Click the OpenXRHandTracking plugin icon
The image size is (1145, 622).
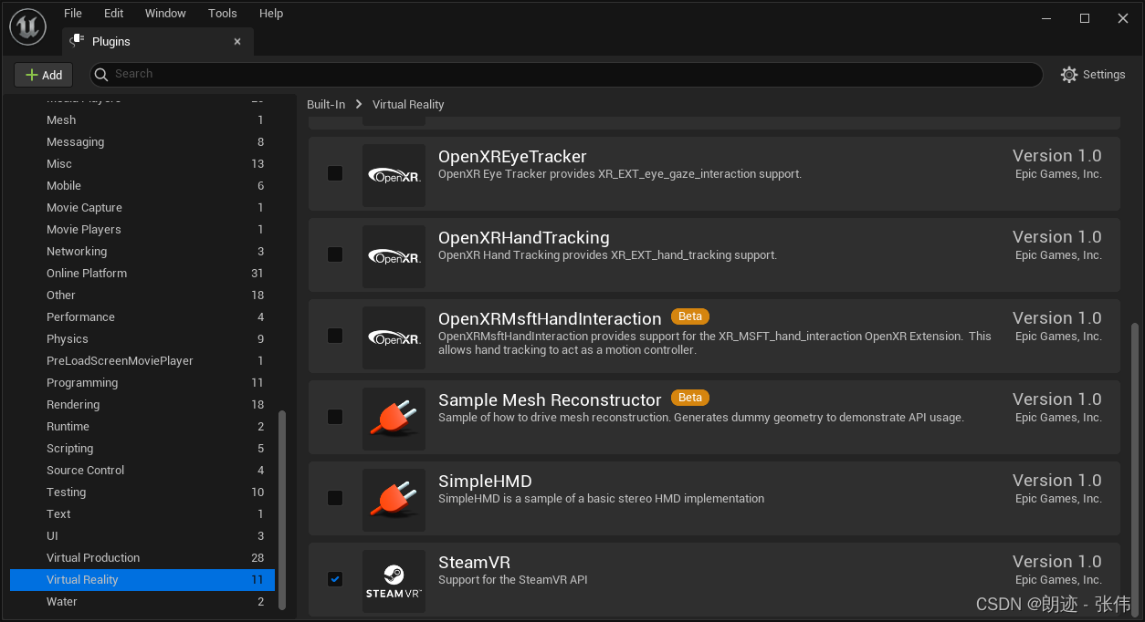tap(394, 256)
